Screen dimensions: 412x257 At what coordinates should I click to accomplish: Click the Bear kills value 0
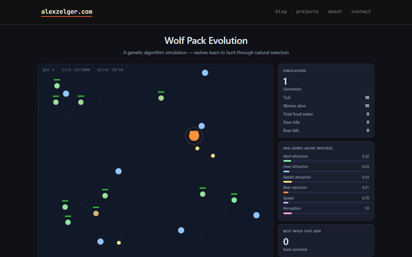(x=368, y=131)
